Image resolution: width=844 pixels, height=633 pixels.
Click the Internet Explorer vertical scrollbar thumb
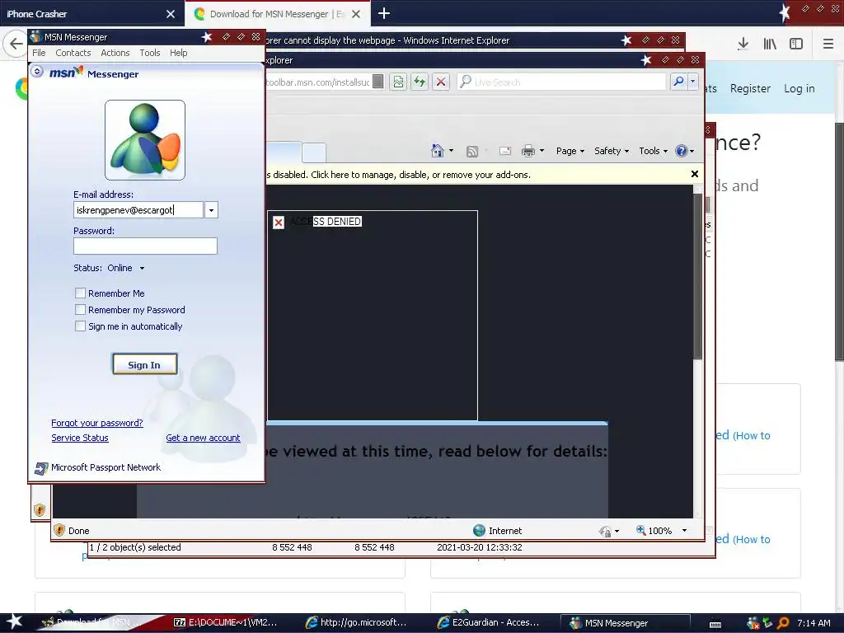point(697,276)
